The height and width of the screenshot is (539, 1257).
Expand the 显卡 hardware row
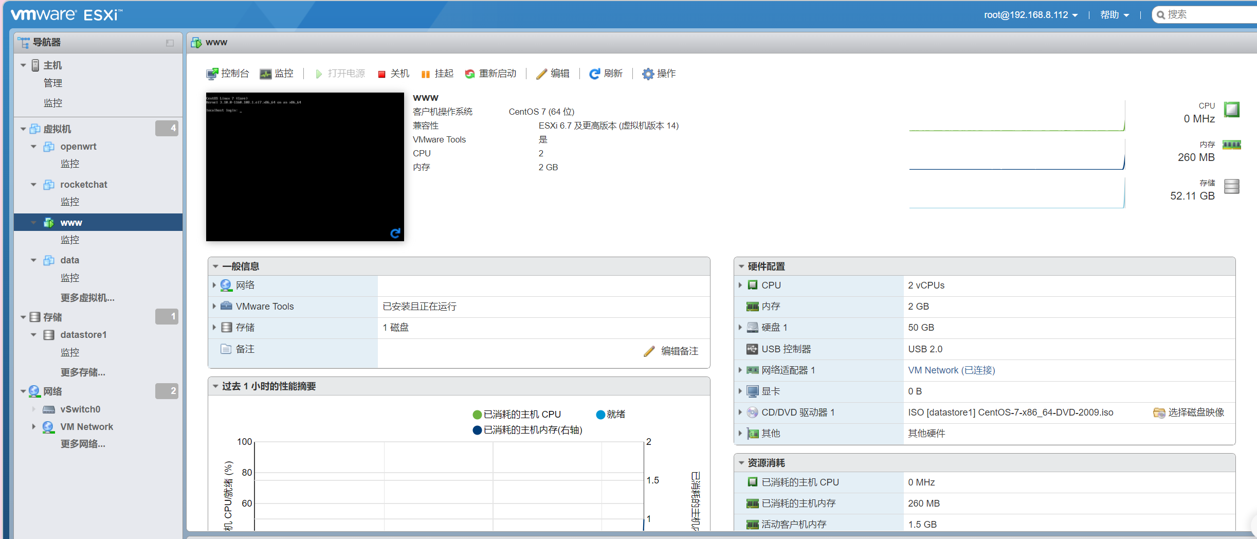click(740, 391)
